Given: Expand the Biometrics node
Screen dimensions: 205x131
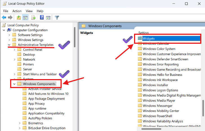Looking at the screenshot, I should 20,123.
